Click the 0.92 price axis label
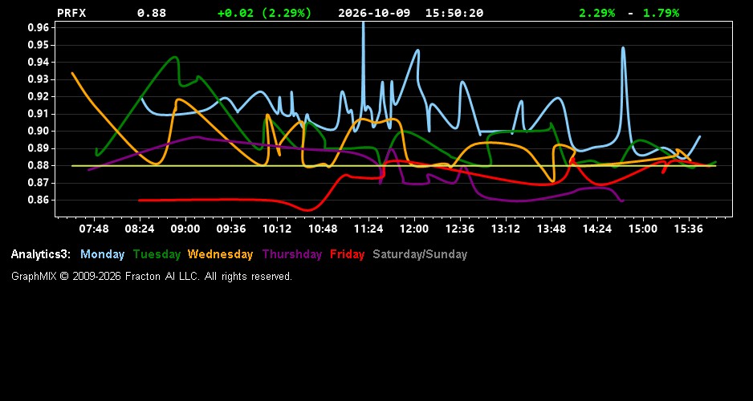The image size is (753, 401). click(x=39, y=96)
